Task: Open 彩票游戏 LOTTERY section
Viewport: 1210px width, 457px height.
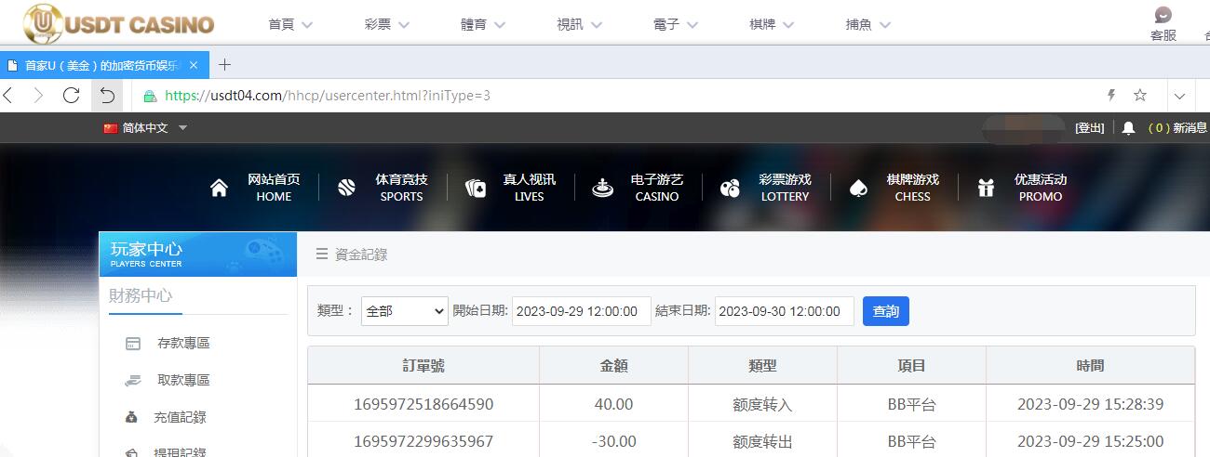Action: click(x=785, y=188)
